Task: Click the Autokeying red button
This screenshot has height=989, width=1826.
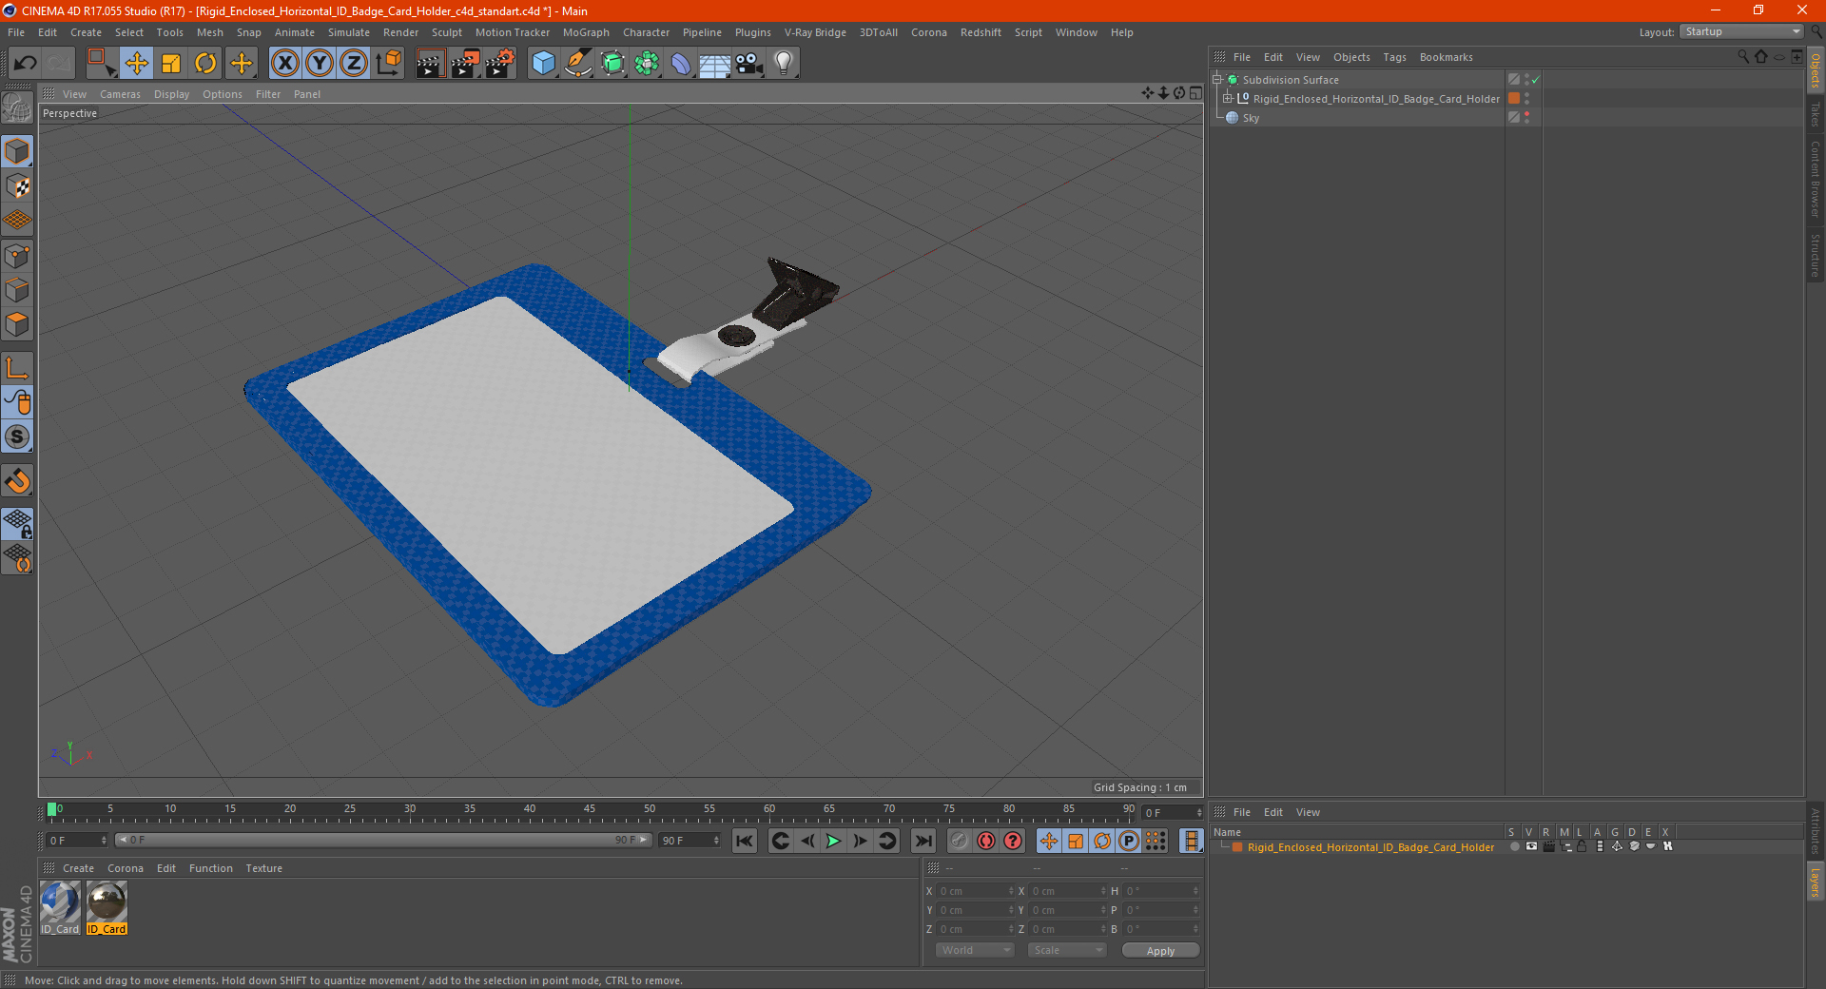Action: 986,841
